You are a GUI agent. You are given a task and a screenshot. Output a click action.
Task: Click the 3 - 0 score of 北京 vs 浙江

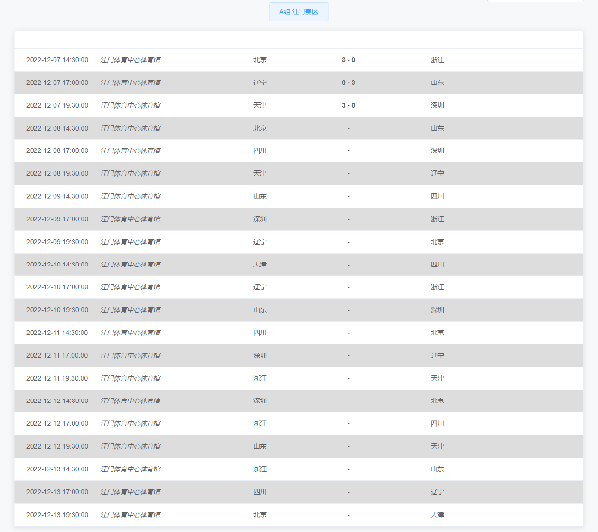(x=348, y=60)
